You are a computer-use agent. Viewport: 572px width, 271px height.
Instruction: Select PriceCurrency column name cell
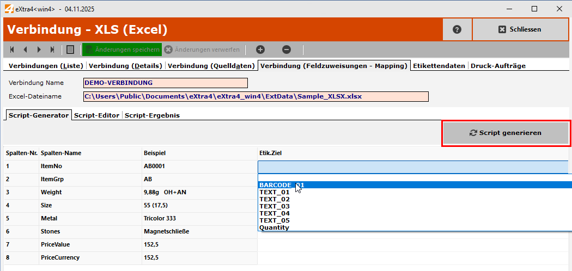90,258
